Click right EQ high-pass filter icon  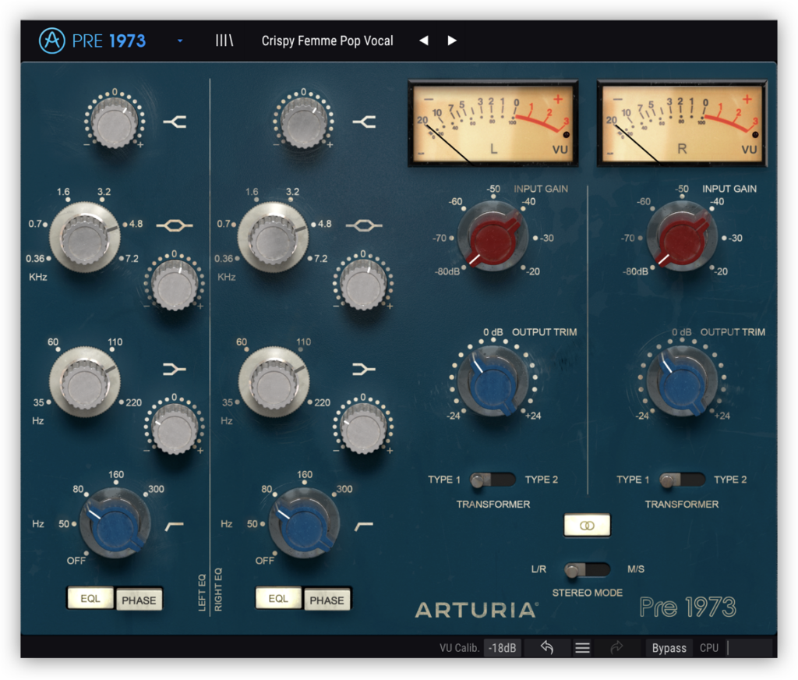pyautogui.click(x=363, y=526)
